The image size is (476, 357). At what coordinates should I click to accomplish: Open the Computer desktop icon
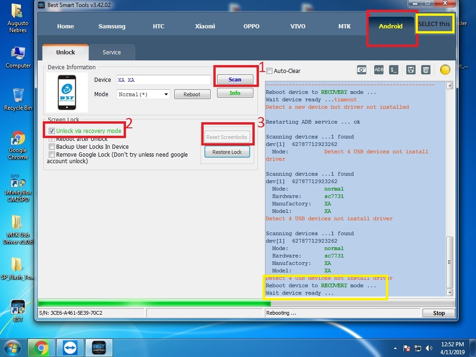click(x=18, y=57)
